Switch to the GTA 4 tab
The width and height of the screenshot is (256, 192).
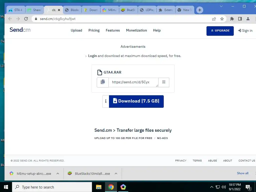pyautogui.click(x=16, y=10)
